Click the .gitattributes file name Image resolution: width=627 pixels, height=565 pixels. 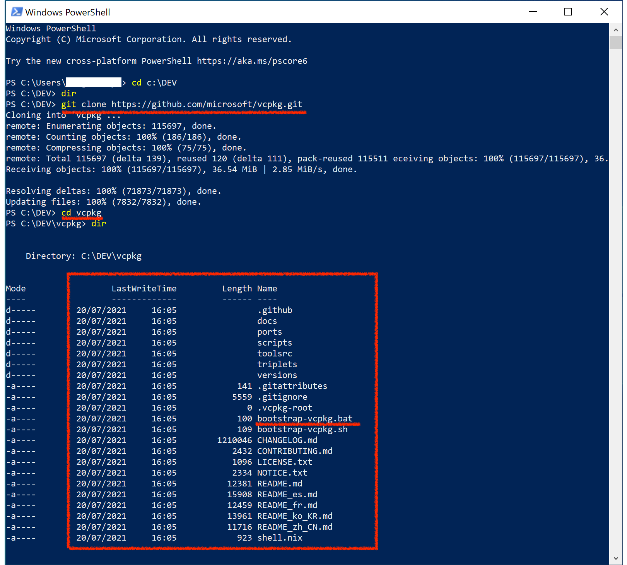click(x=292, y=386)
